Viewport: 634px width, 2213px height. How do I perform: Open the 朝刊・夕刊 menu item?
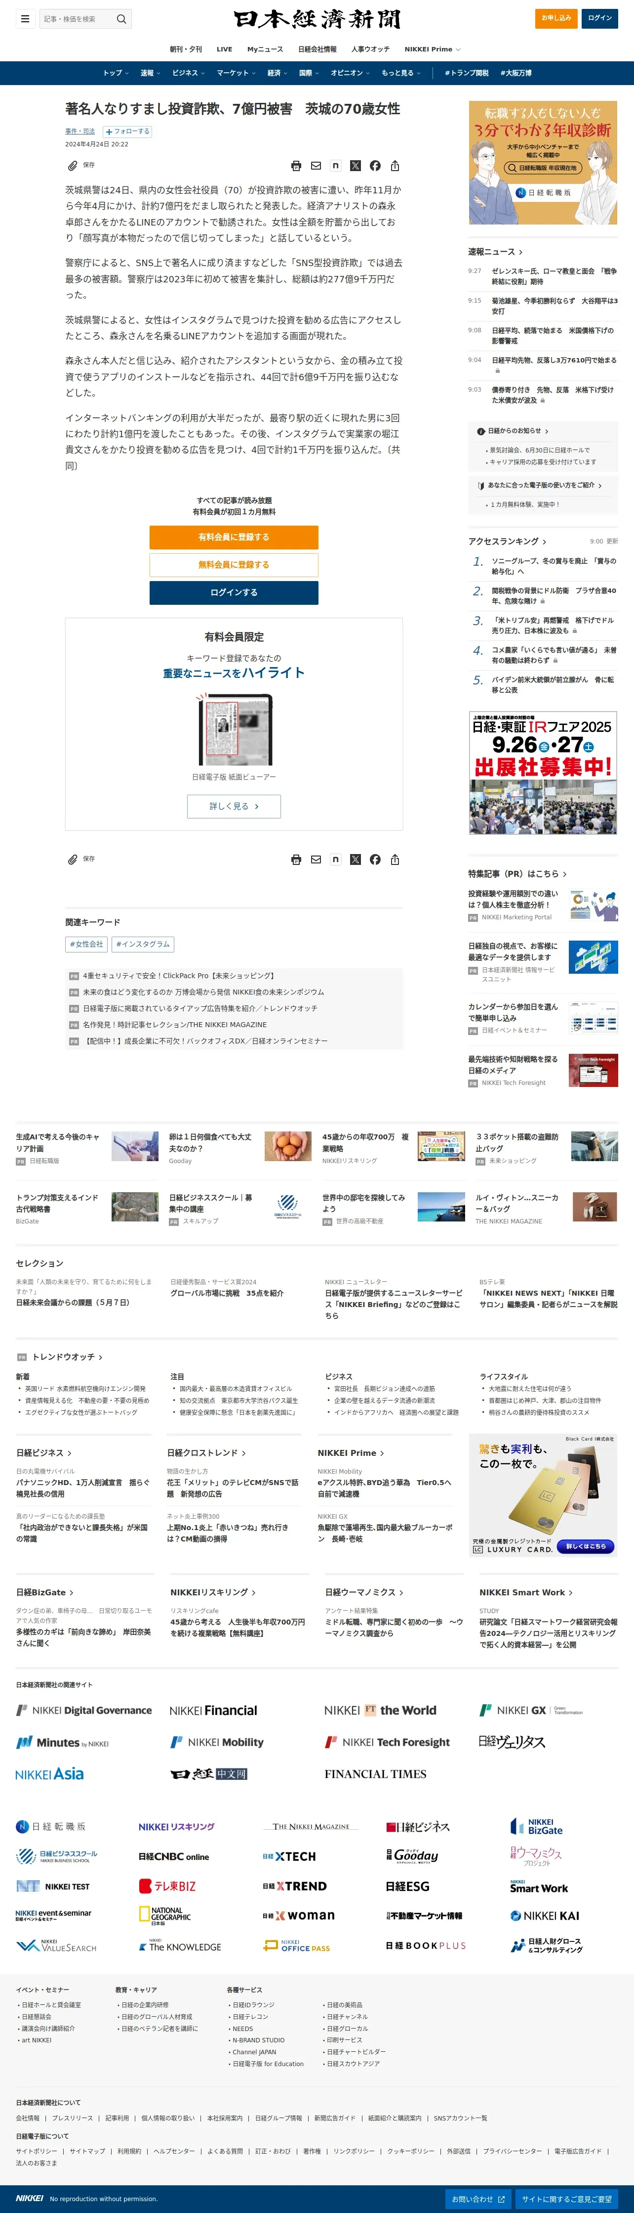pos(185,49)
